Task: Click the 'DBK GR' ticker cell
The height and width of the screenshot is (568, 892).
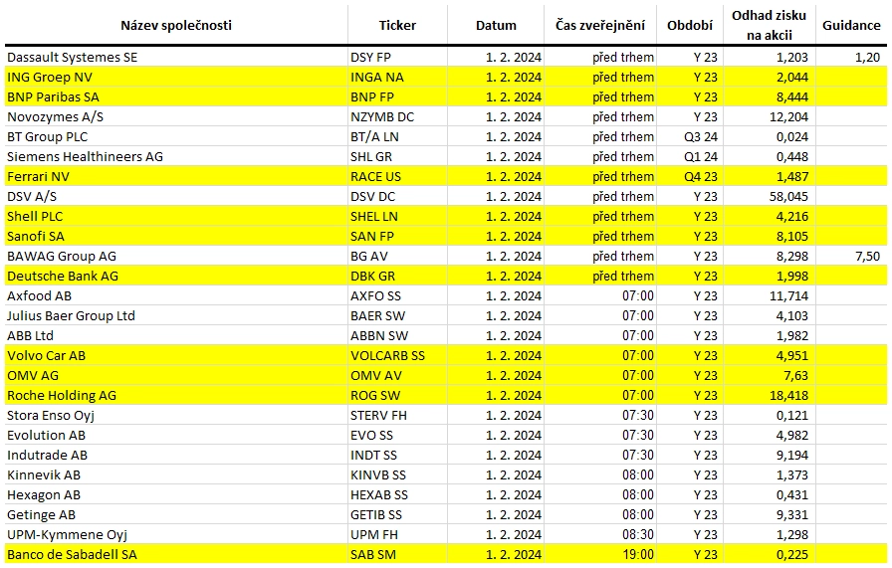Action: pyautogui.click(x=397, y=276)
